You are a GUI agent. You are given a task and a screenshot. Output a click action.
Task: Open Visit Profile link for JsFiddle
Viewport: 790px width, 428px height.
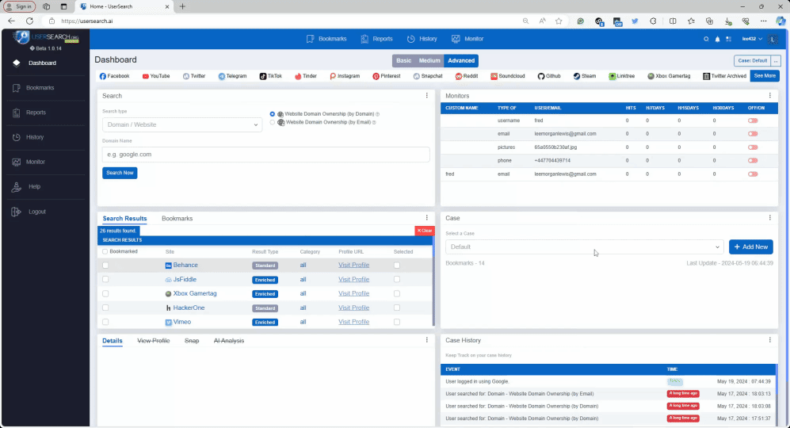click(x=353, y=280)
